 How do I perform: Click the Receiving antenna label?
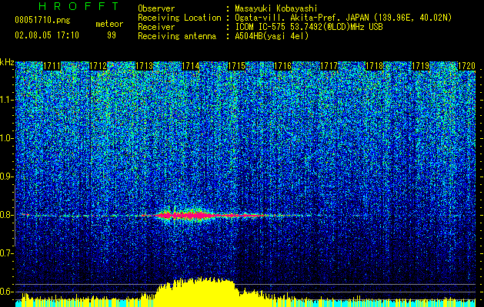[x=177, y=36]
